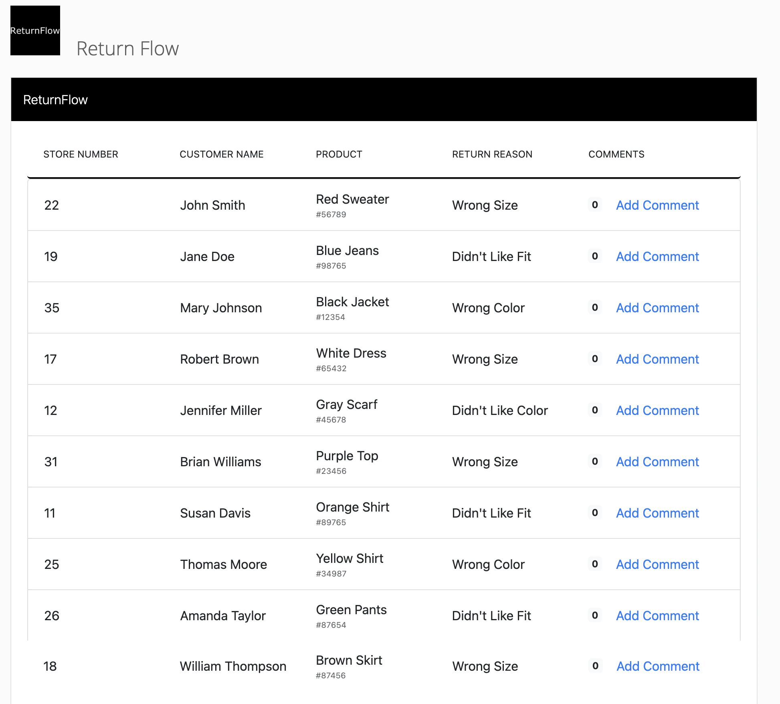Add Comment on Amanda Taylor's Green Pants
Viewport: 780px width, 704px height.
(657, 616)
